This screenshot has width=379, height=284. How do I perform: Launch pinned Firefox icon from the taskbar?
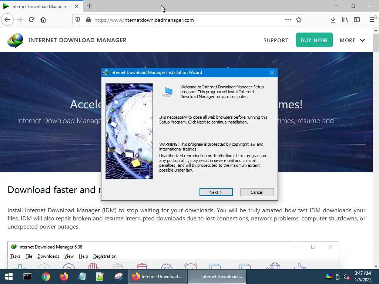tap(64, 277)
